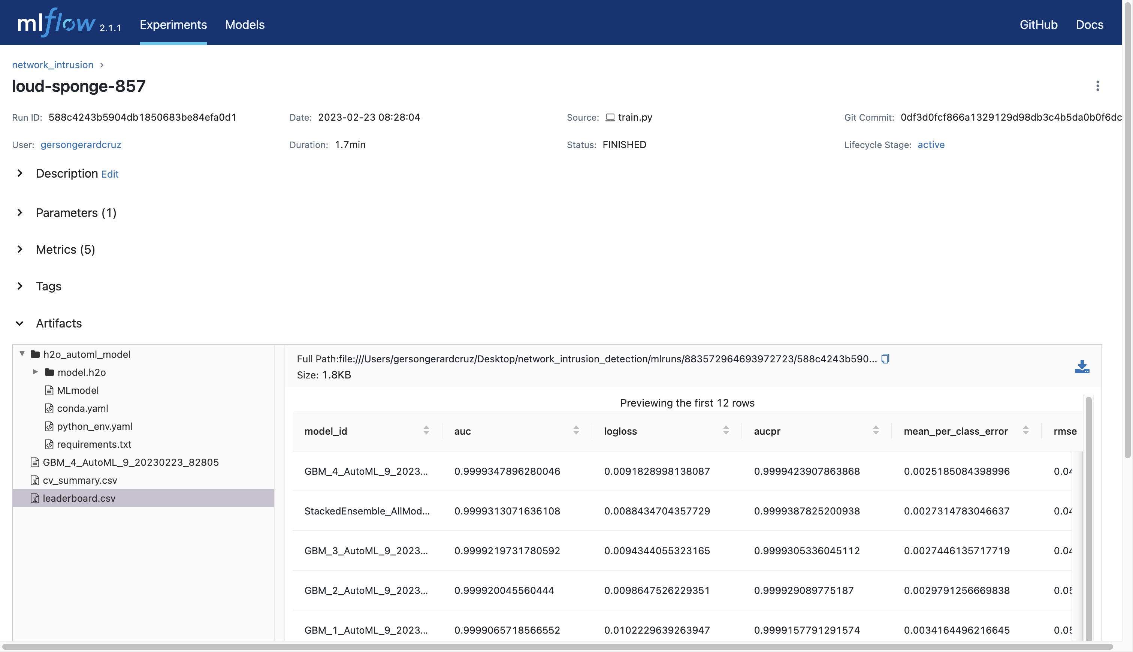The image size is (1133, 652).
Task: Collapse the h2o_automl_model folder
Action: tap(22, 354)
